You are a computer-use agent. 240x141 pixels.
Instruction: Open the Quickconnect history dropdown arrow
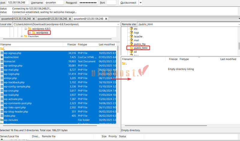[x=141, y=3]
